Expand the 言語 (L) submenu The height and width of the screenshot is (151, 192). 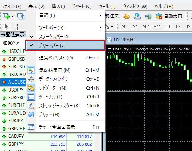(65, 15)
